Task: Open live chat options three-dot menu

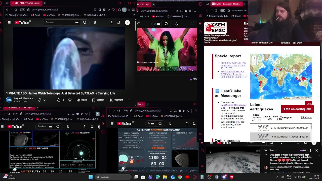Action: 310,151
